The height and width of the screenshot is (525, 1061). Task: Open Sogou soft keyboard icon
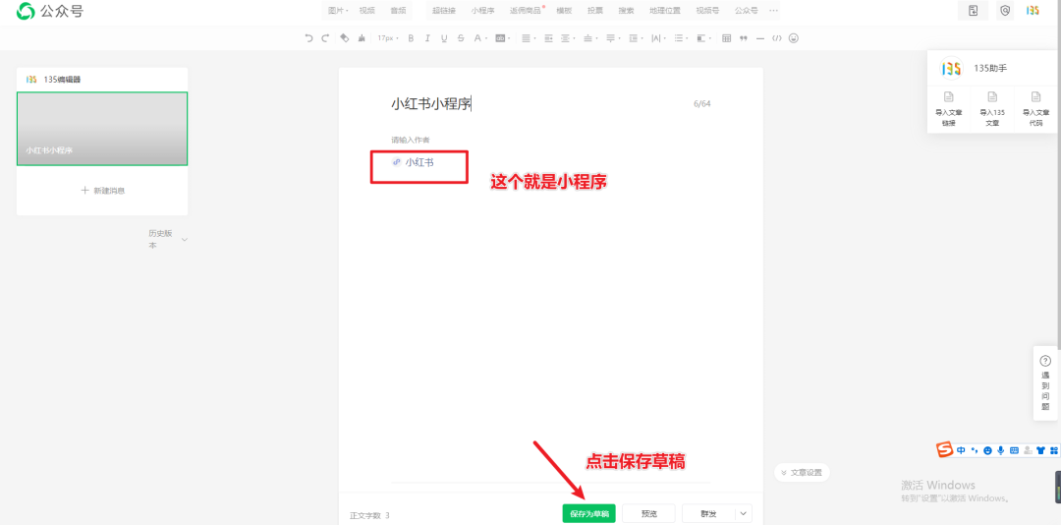(1014, 450)
